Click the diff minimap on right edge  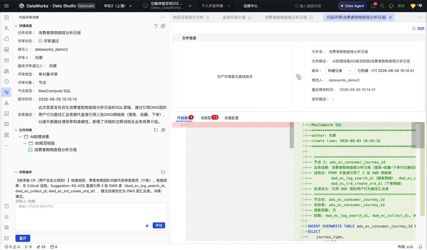click(x=422, y=181)
